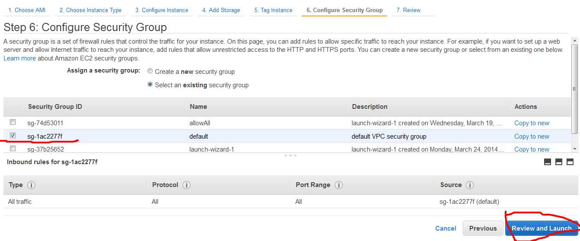
Task: Click the info icon beside Port Range
Action: click(339, 185)
